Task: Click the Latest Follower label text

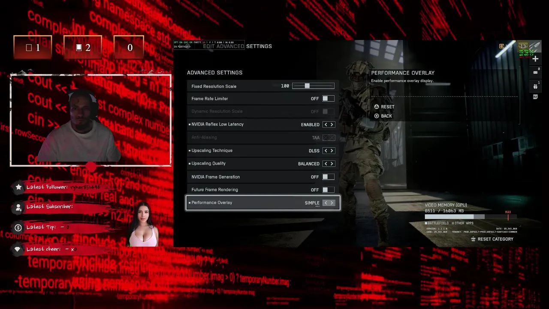Action: point(47,187)
